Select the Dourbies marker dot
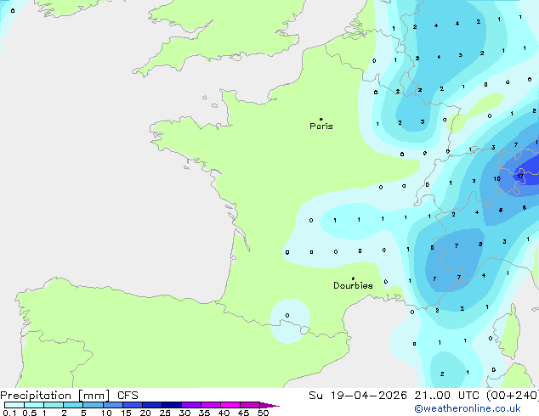539x416 pixels. tap(353, 278)
